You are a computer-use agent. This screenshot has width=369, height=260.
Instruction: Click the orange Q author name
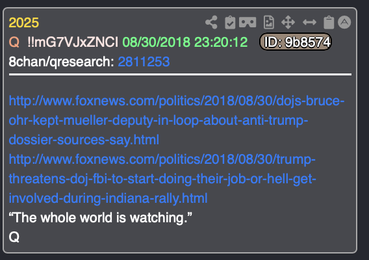14,42
